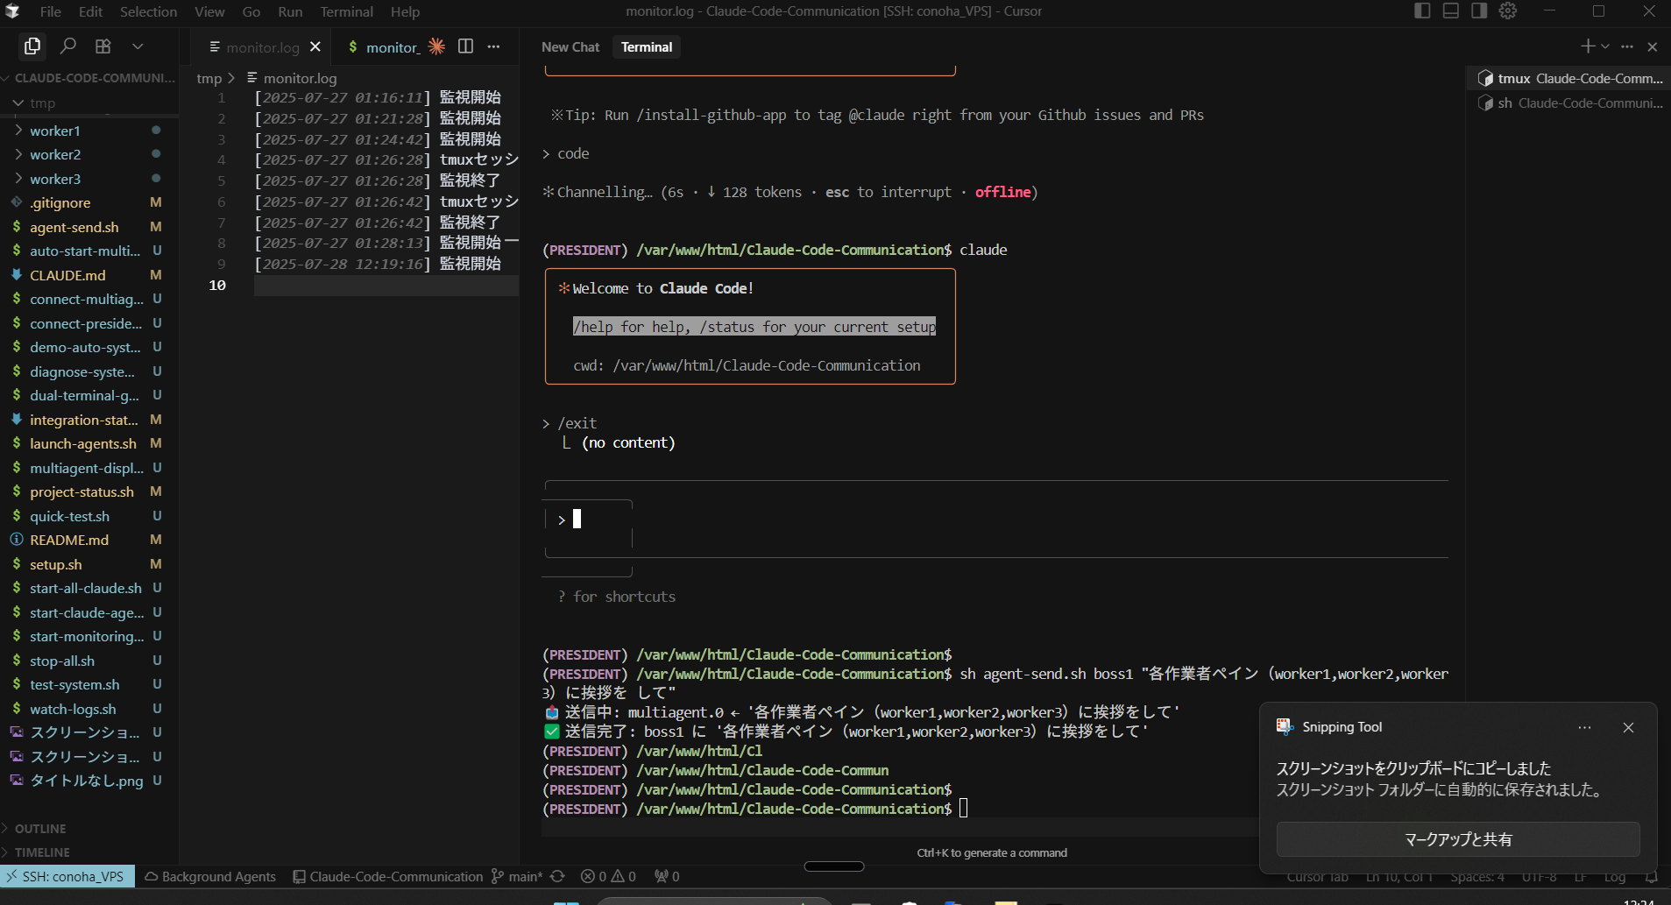The image size is (1671, 905).
Task: Open the View menu
Action: tap(209, 11)
